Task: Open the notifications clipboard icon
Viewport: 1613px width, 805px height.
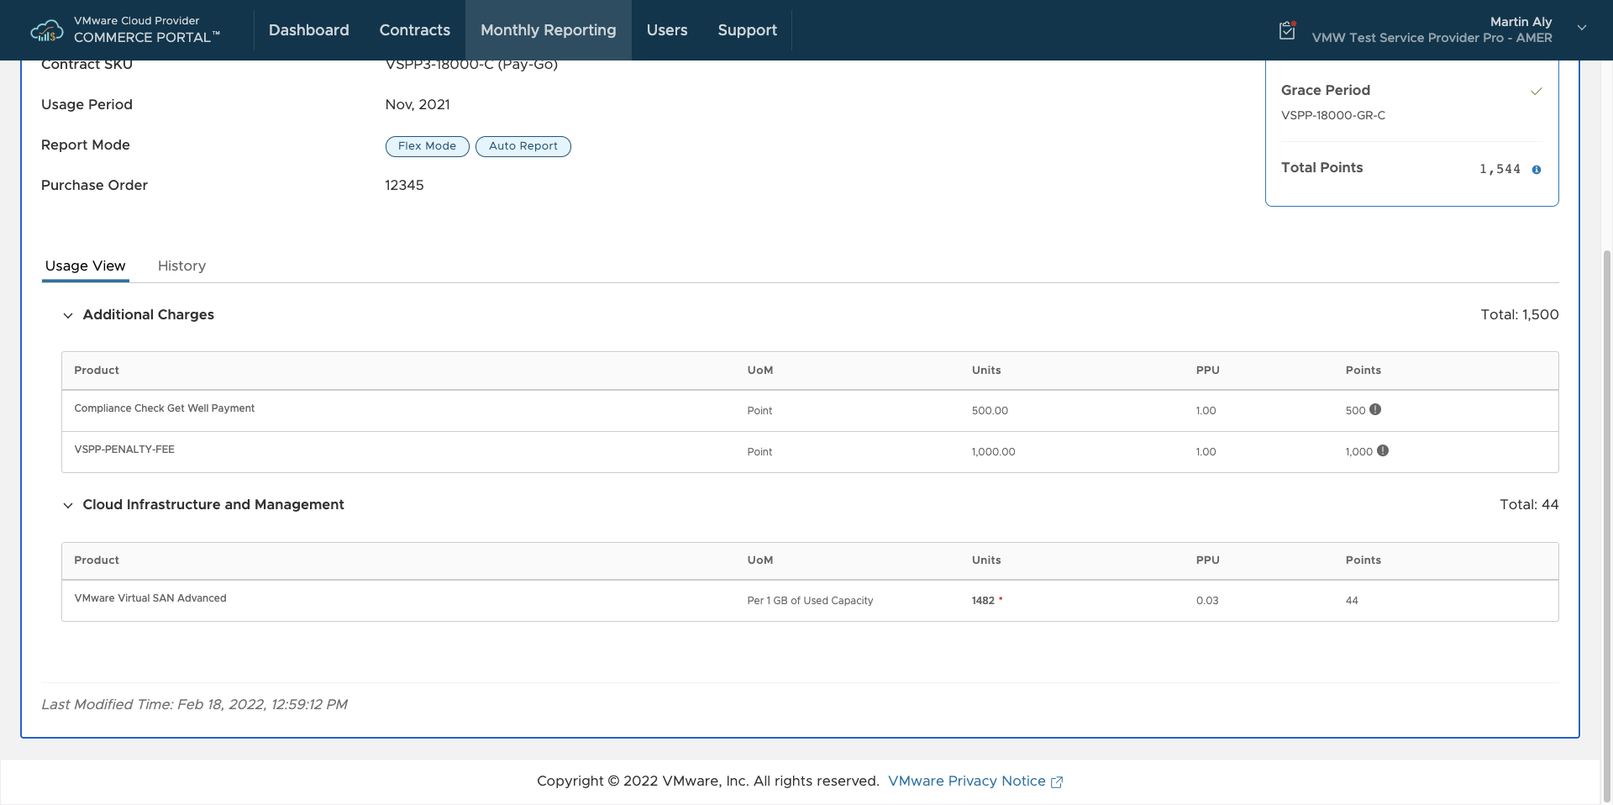Action: coord(1287,30)
